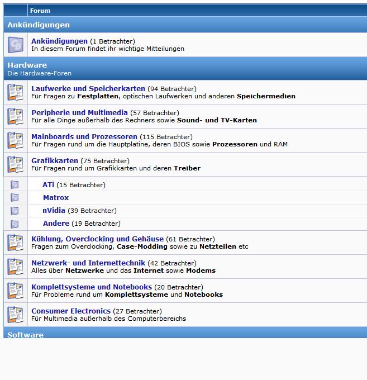Open Laufwerke und Speicherkarten forum

[88, 89]
